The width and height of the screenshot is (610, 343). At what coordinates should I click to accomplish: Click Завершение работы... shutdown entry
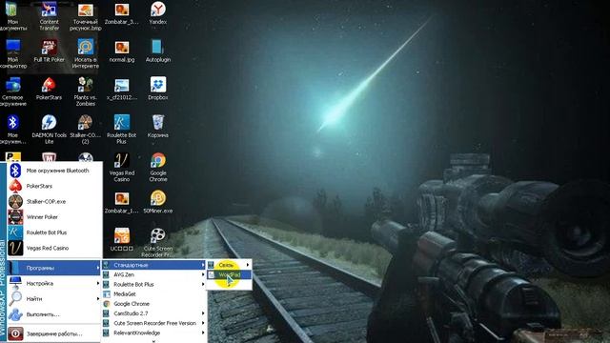54,333
